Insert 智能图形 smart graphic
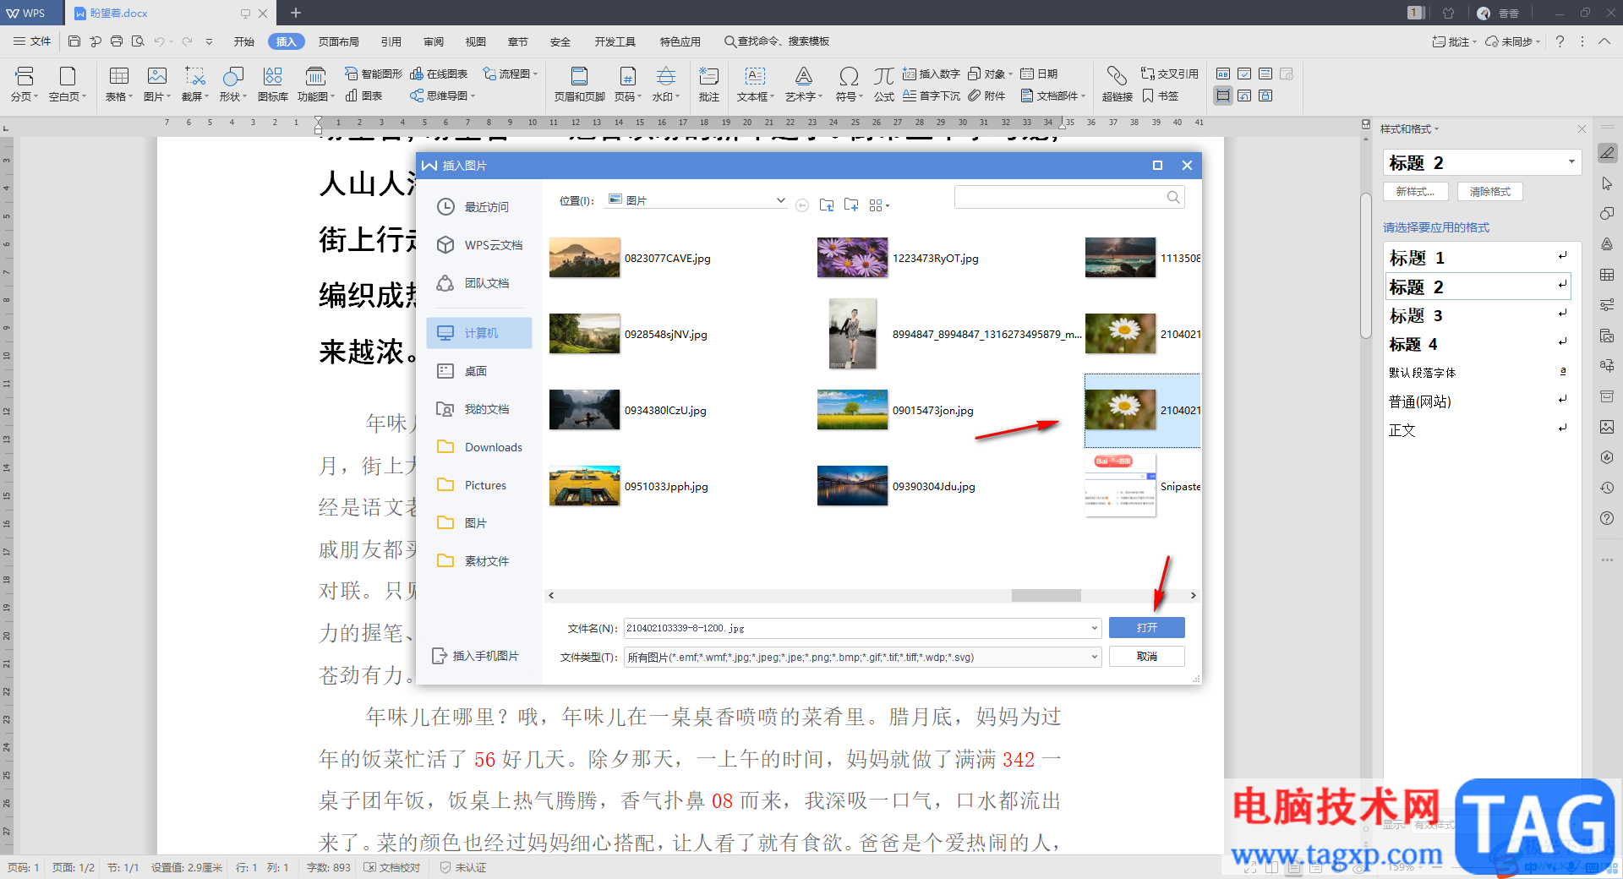 tap(373, 74)
